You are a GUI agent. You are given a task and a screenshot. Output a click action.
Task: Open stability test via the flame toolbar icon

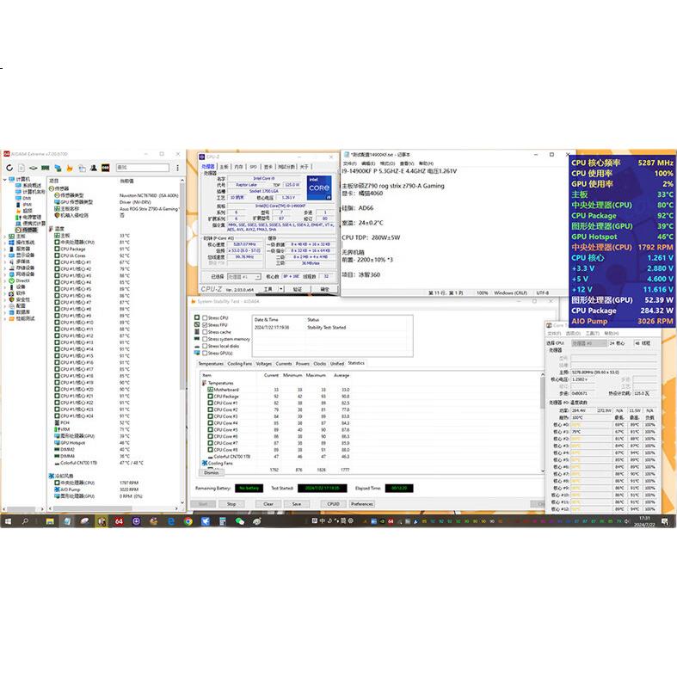click(x=70, y=168)
